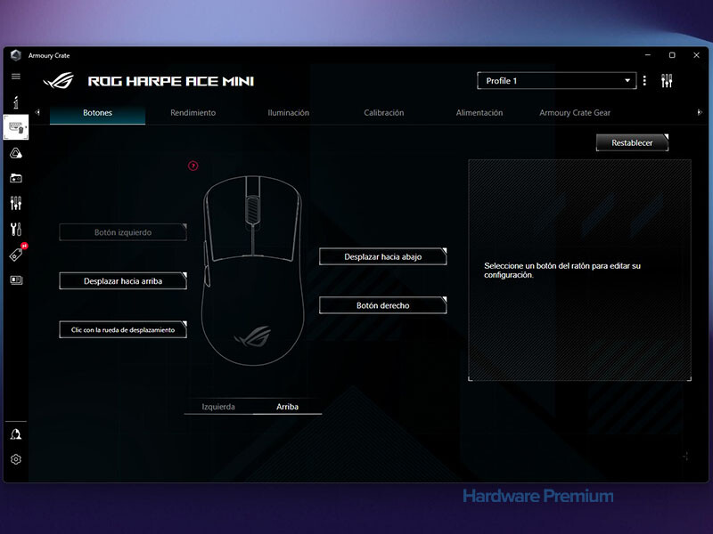713x534 pixels.
Task: Open the Calibración tab
Action: point(384,113)
